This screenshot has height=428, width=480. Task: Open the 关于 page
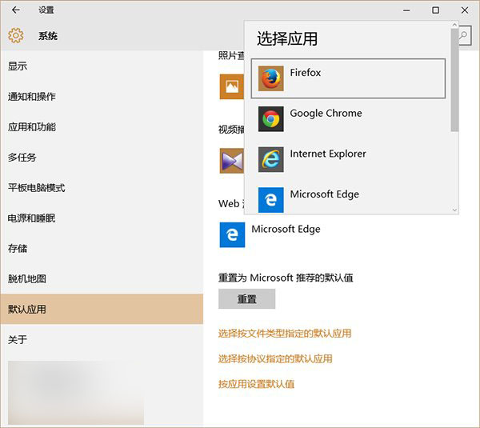(18, 339)
